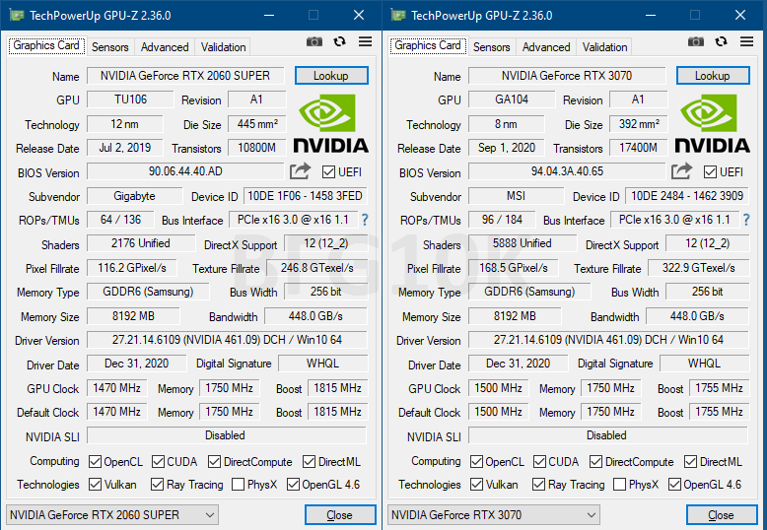The height and width of the screenshot is (530, 767).
Task: Click Lookup button in RTX 3070 window
Action: pos(713,76)
